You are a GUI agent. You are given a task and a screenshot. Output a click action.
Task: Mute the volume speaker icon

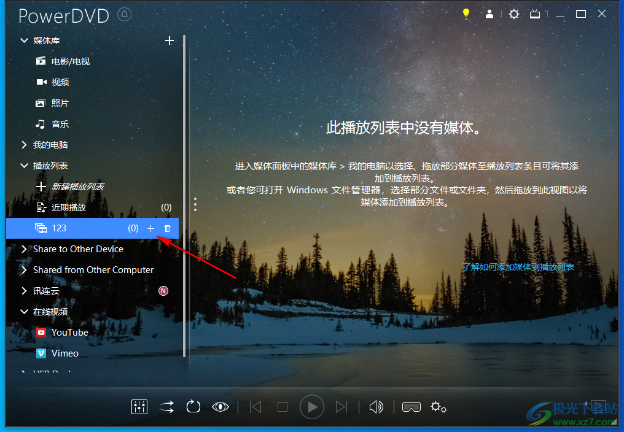coord(376,407)
